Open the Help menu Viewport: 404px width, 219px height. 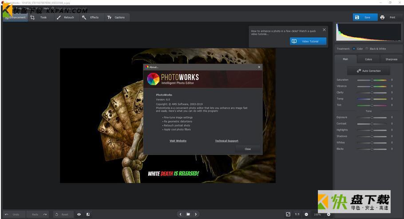click(46, 8)
